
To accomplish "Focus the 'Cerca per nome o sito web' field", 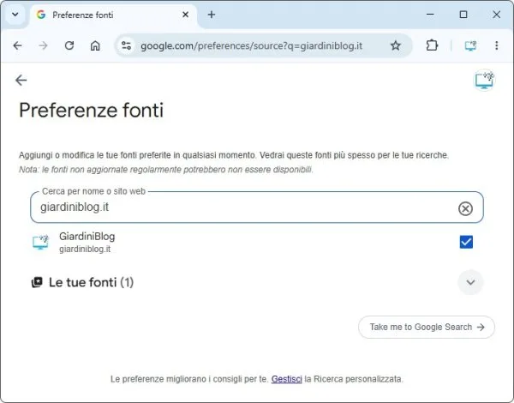I will click(x=257, y=208).
